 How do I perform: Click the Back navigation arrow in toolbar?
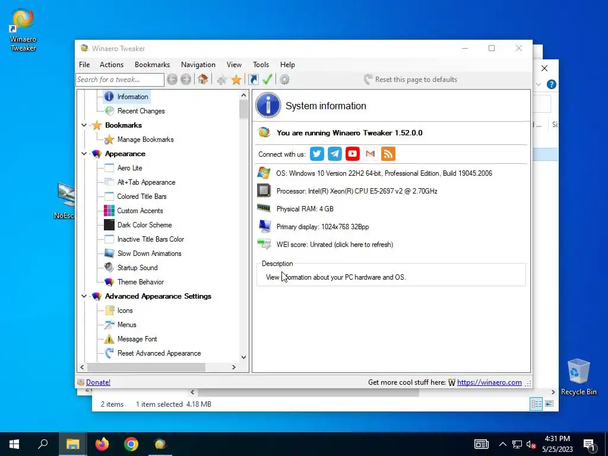(172, 80)
